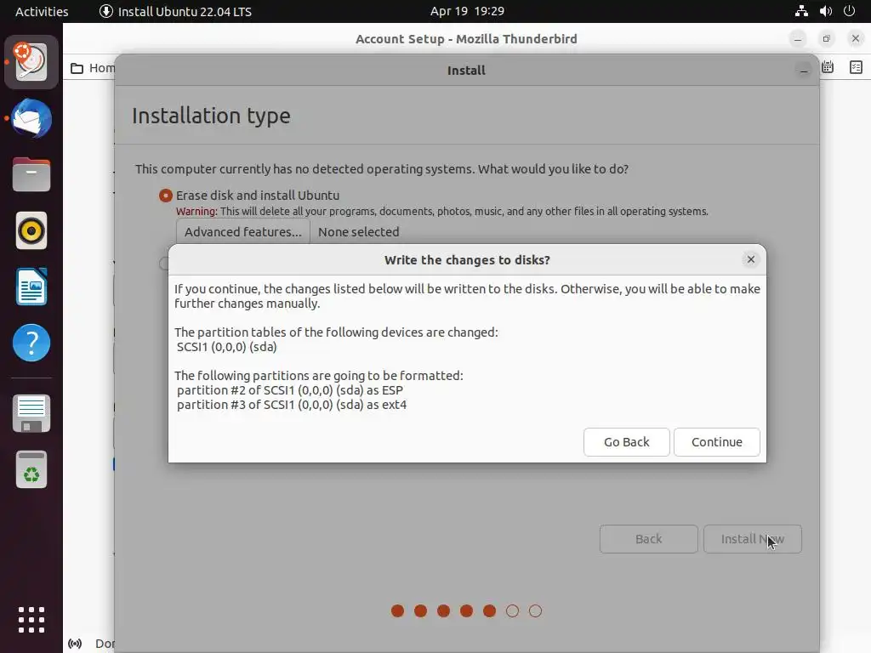Open the clock and calendar menu
Screen dimensions: 871x653
pos(467,11)
